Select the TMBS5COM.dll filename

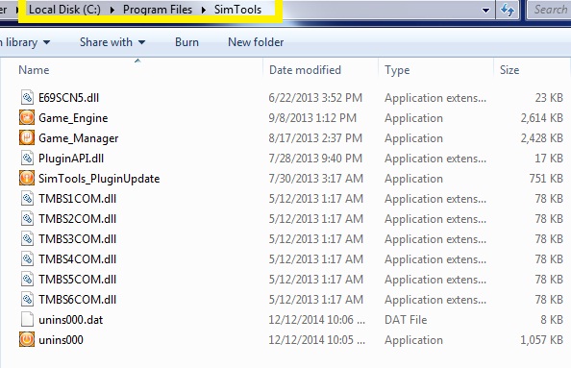click(x=77, y=280)
